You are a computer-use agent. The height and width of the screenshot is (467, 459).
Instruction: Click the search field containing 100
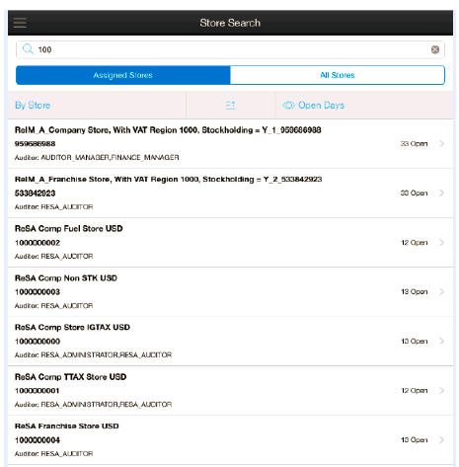[x=230, y=49]
